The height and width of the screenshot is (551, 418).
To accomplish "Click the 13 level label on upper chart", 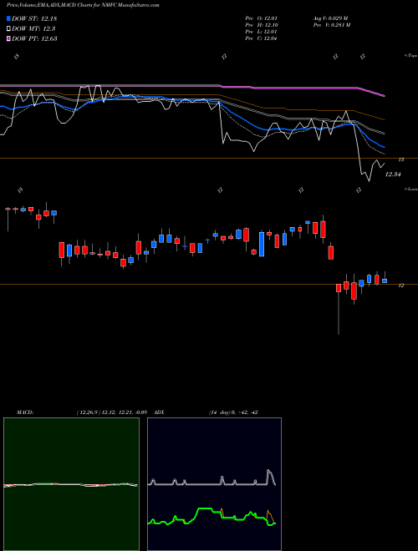I will pyautogui.click(x=400, y=159).
